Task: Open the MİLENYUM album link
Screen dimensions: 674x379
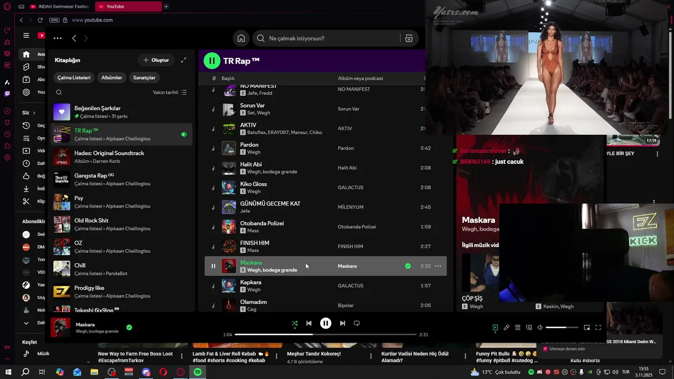Action: 351,207
